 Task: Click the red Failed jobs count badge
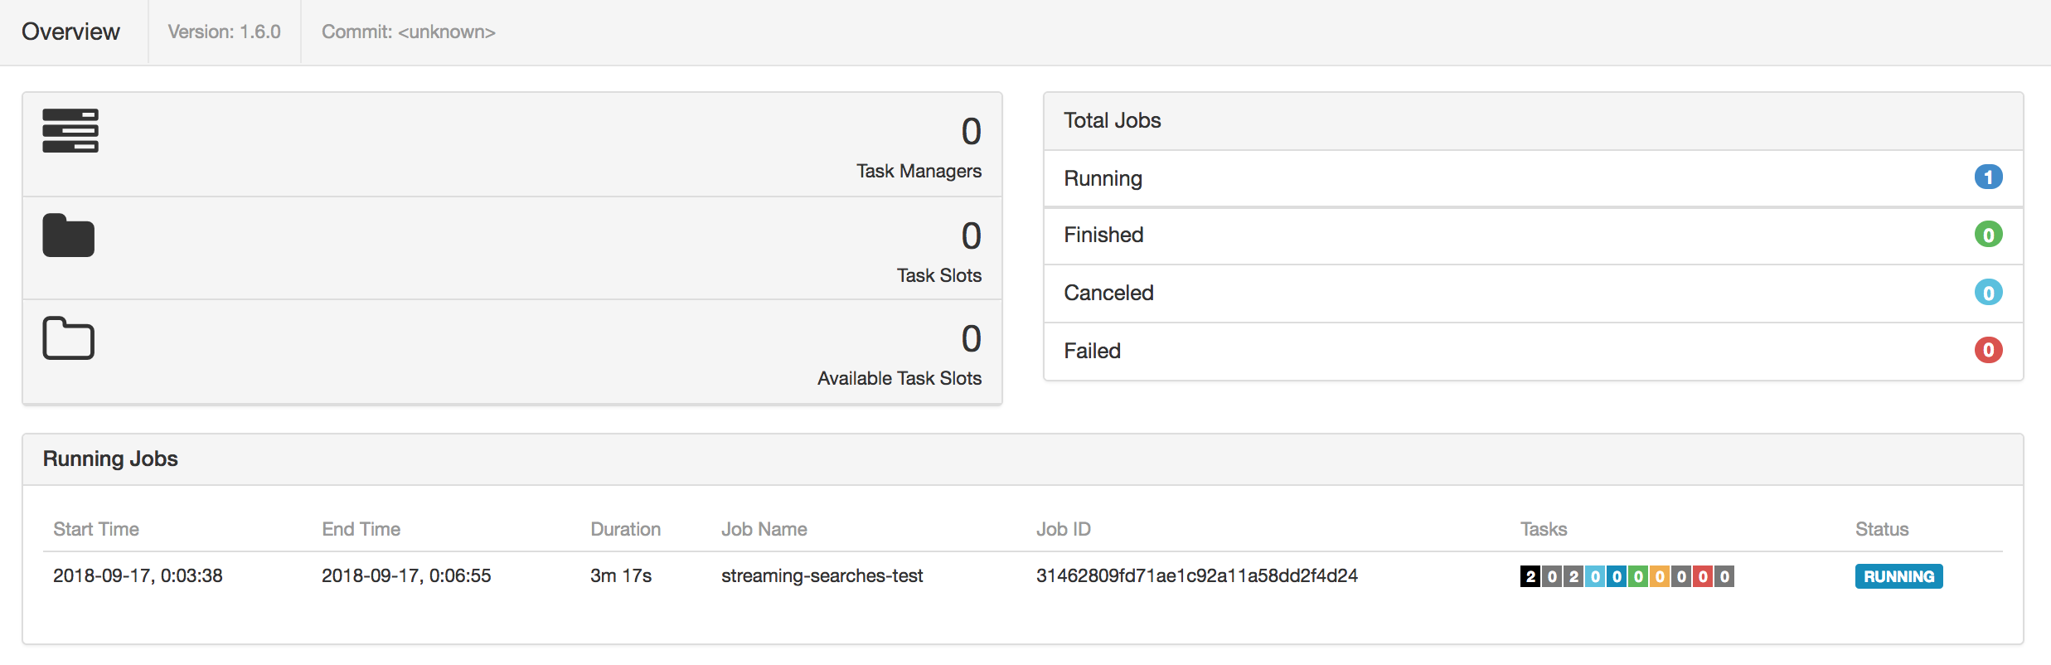(1988, 351)
